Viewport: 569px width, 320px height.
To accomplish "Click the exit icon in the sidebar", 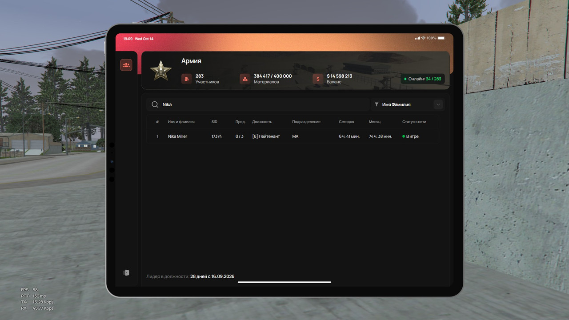I will coord(126,272).
